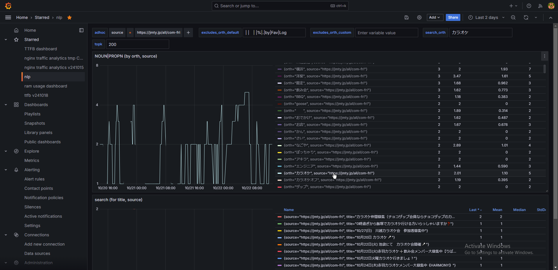Collapse the Starred section in sidebar
Image resolution: width=558 pixels, height=270 pixels.
point(6,40)
